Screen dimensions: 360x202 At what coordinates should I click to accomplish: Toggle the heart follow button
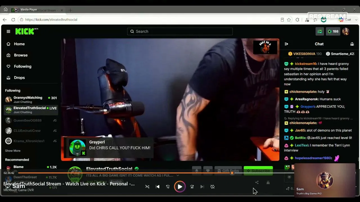(x=208, y=171)
